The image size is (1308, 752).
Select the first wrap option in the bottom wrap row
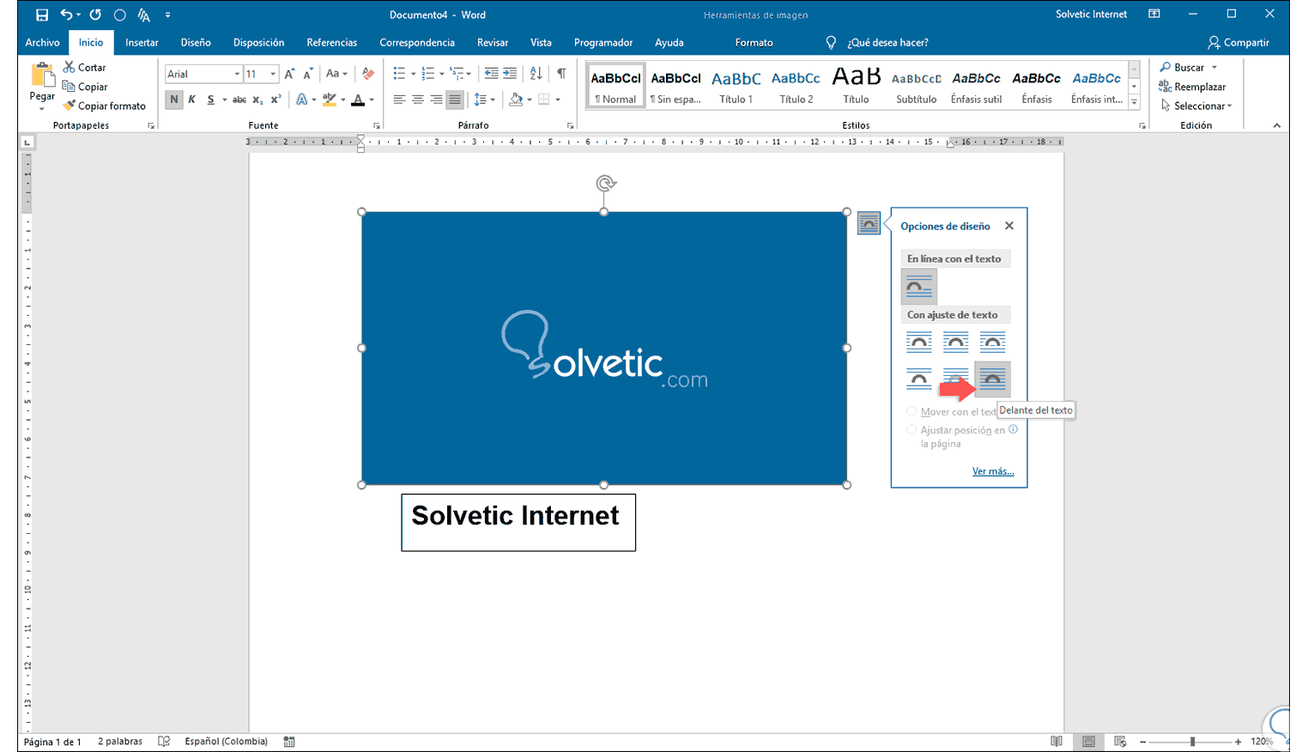918,379
